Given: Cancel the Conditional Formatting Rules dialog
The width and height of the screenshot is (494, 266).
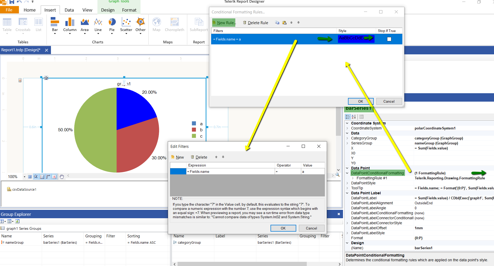Looking at the screenshot, I should click(389, 101).
